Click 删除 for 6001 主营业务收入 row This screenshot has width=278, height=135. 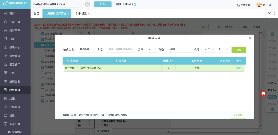click(238, 68)
